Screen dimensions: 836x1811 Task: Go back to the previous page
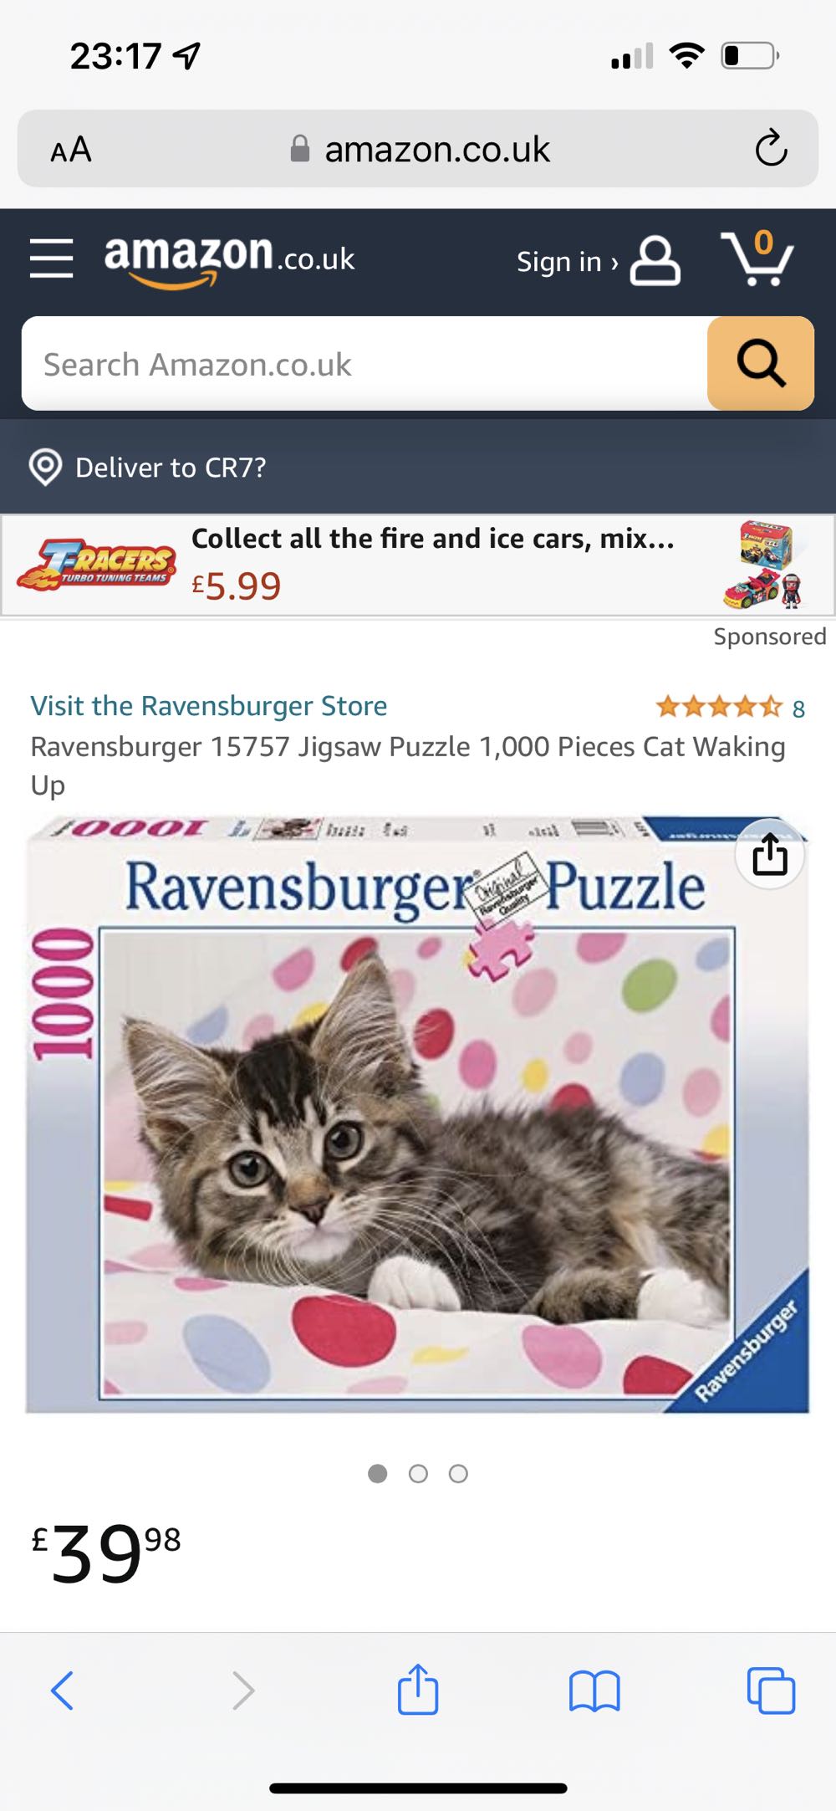pyautogui.click(x=63, y=1690)
